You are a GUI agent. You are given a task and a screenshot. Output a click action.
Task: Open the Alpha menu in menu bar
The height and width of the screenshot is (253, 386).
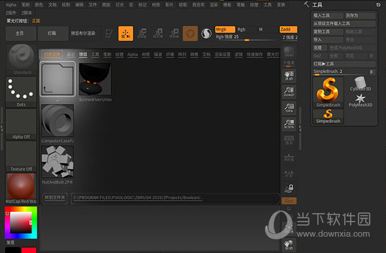(x=11, y=5)
